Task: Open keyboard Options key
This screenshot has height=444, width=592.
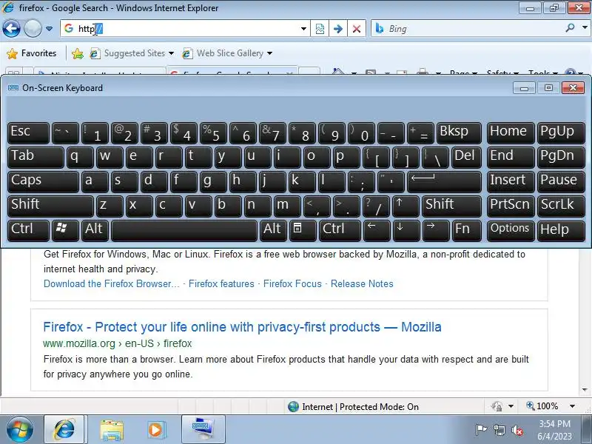Action: coord(511,230)
